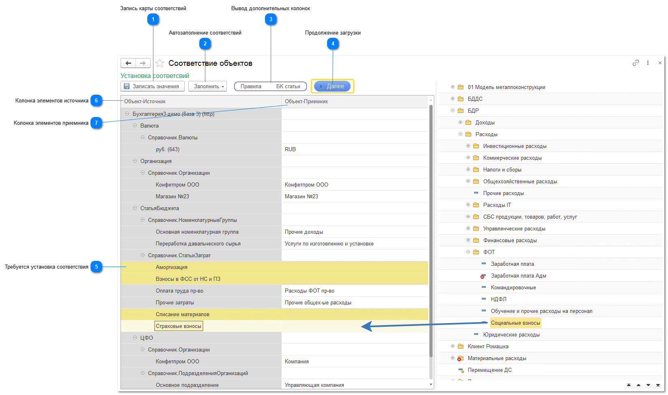Click the folder icon beside БДДС
The height and width of the screenshot is (395, 668).
(461, 99)
